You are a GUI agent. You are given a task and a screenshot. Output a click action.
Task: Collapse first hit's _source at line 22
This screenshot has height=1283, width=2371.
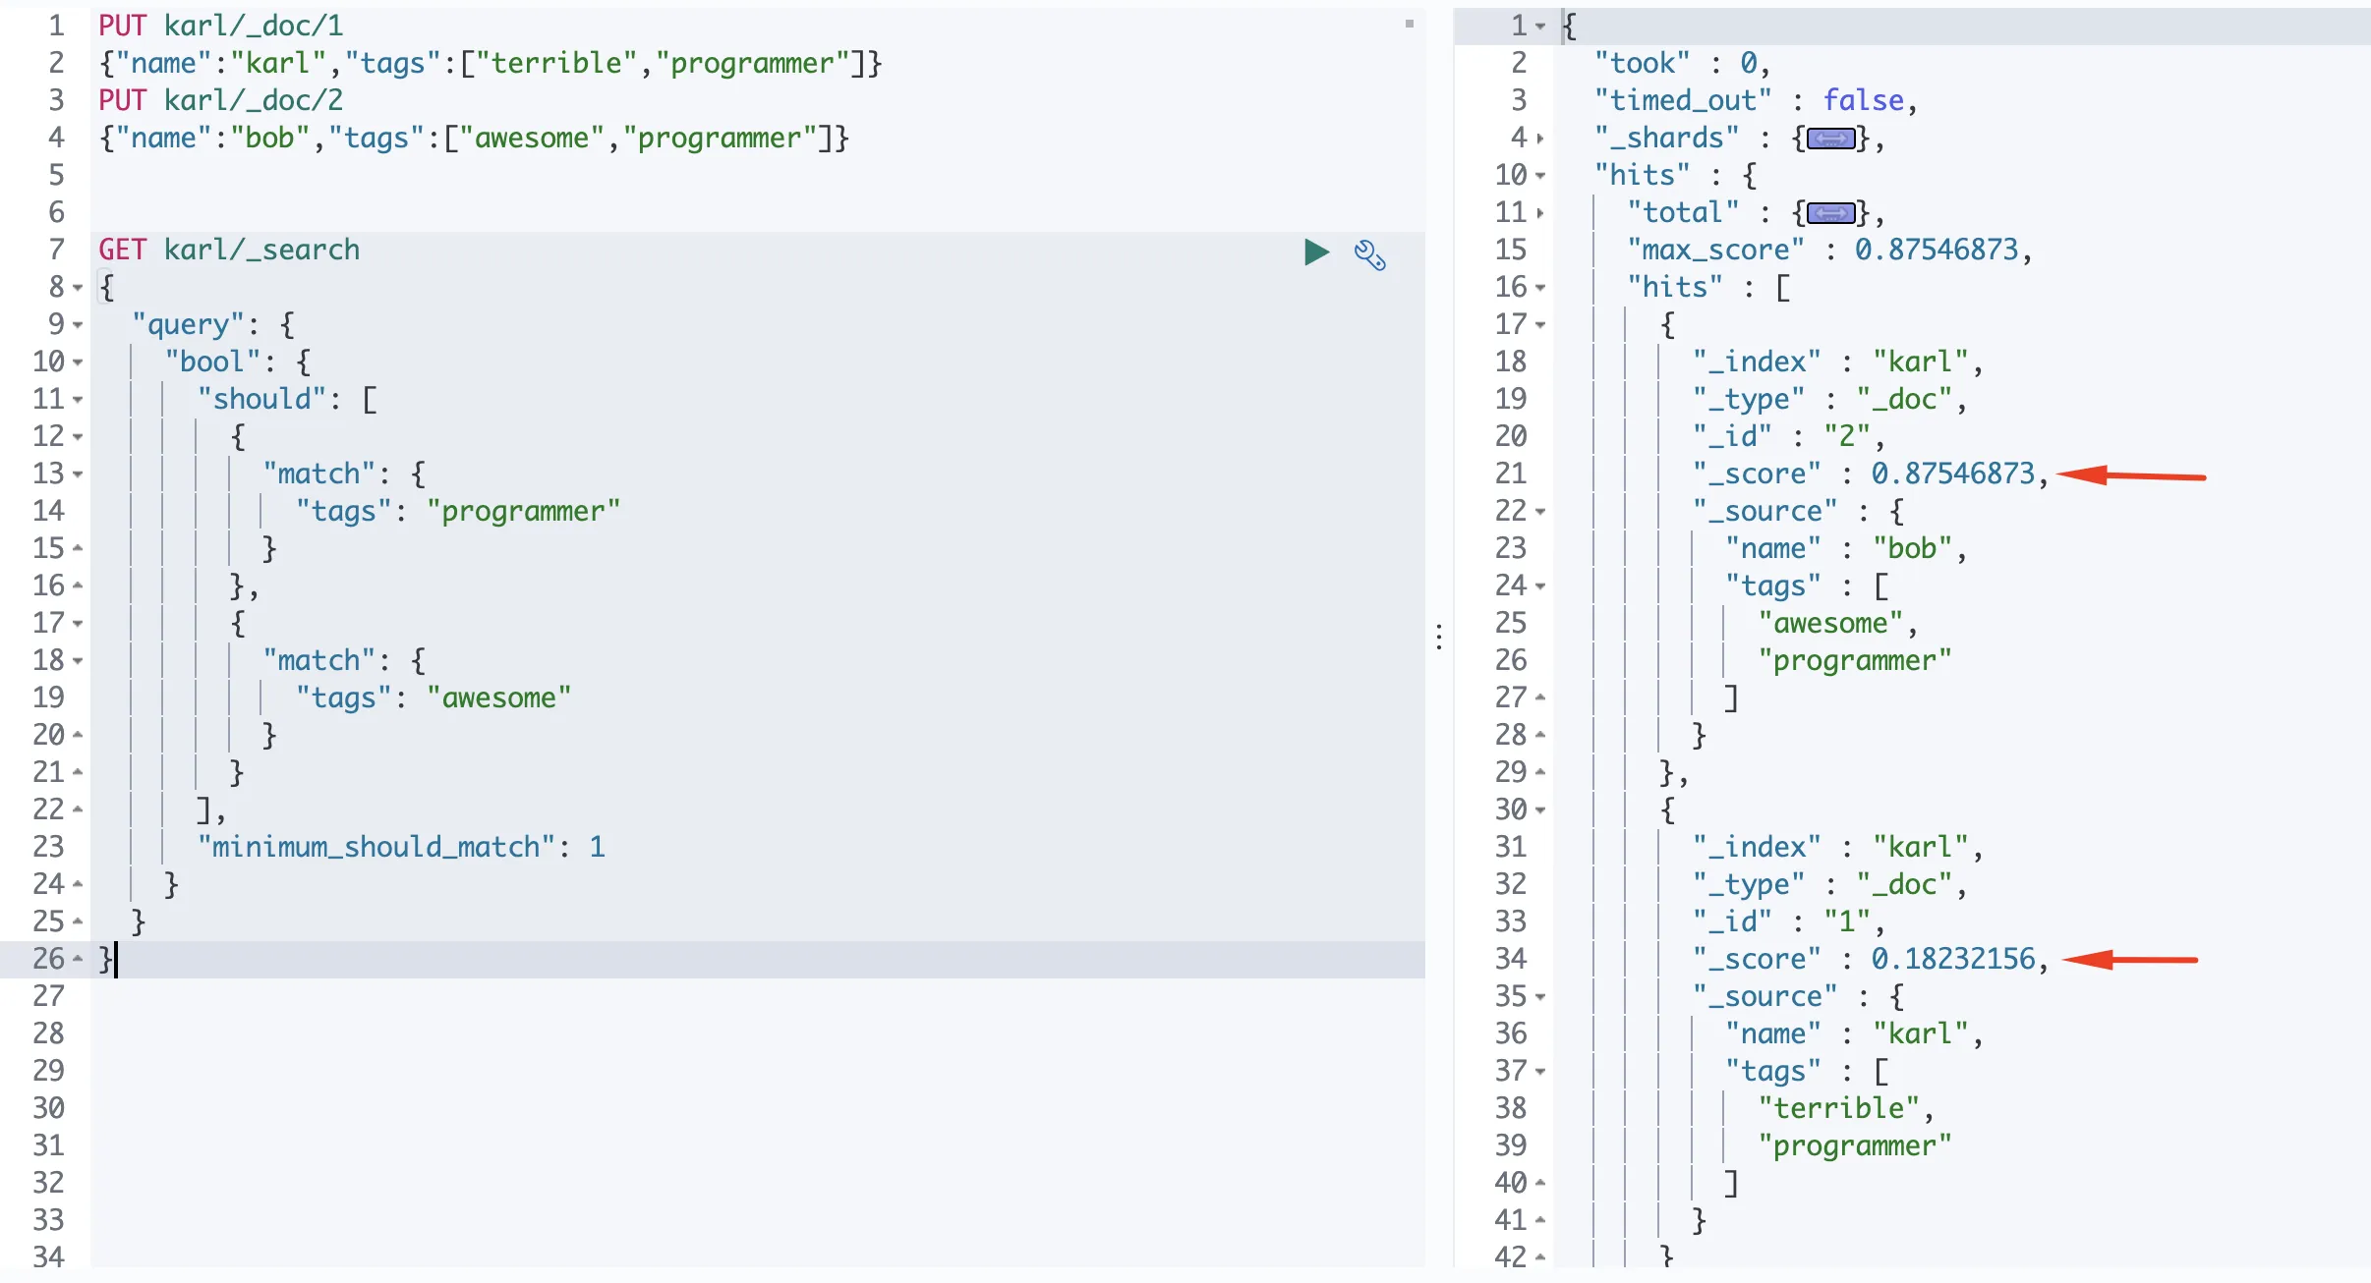[1540, 512]
